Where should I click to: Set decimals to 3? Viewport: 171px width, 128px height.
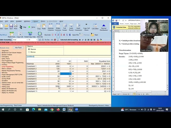click(x=61, y=35)
